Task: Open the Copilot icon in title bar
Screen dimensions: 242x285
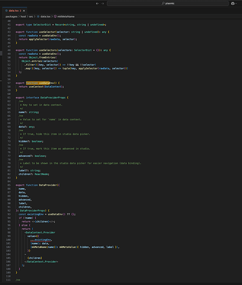Action: 232,3
